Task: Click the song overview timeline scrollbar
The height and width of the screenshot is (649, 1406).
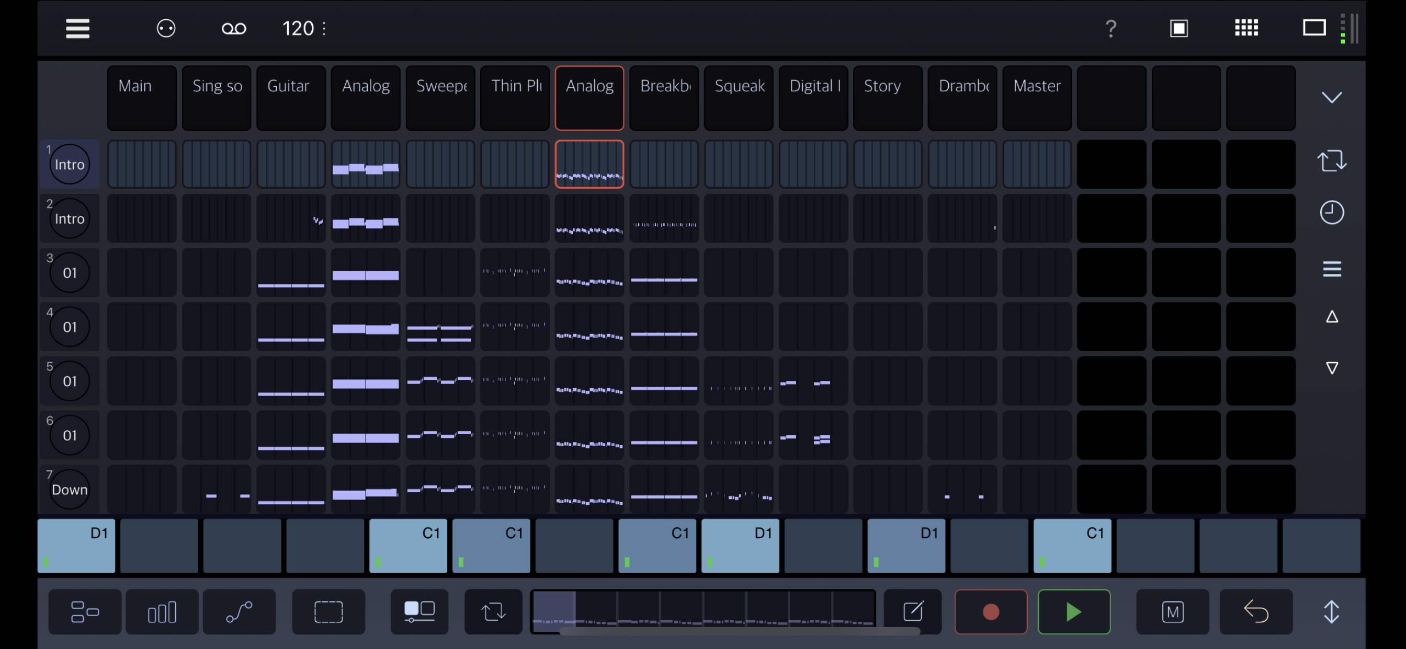Action: pyautogui.click(x=740, y=632)
